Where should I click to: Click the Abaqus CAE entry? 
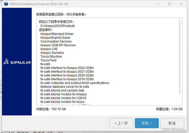(x=49, y=49)
